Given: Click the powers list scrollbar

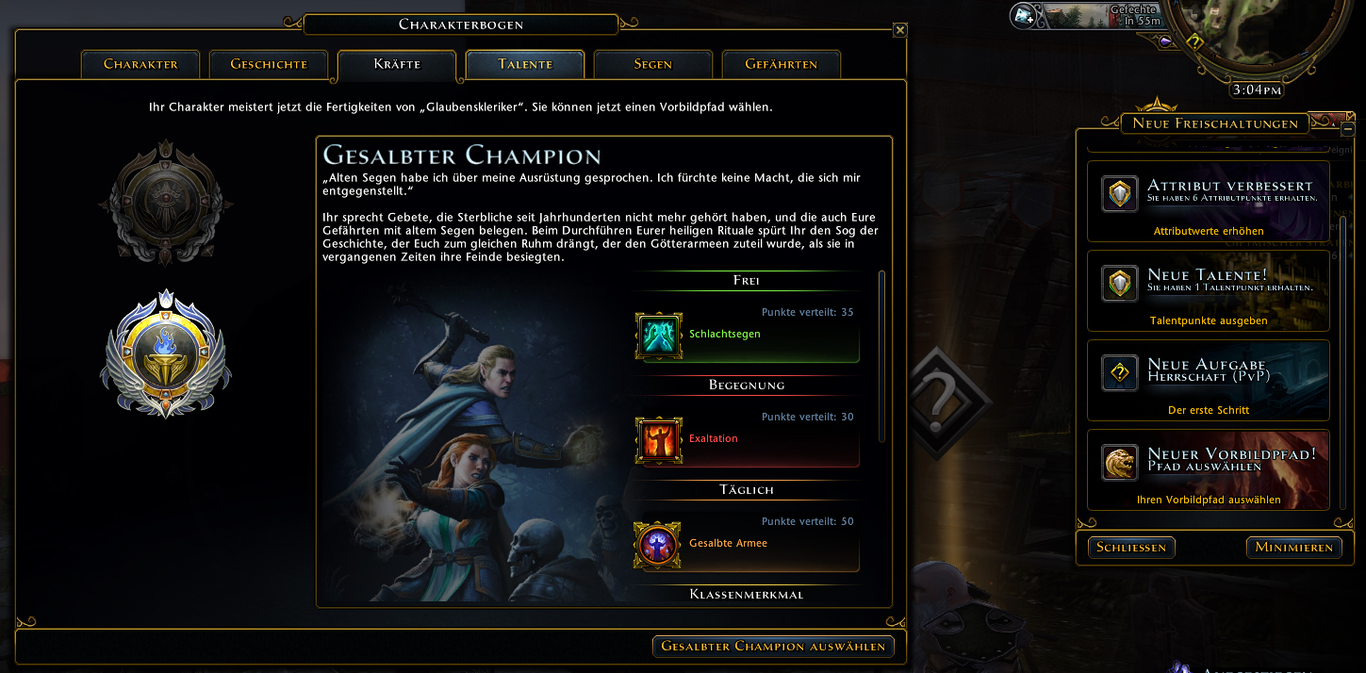Looking at the screenshot, I should (881, 356).
